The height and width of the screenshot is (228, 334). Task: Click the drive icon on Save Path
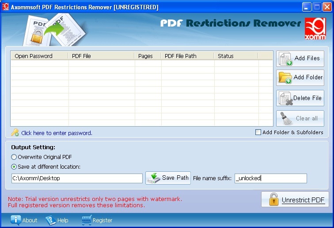[154, 178]
